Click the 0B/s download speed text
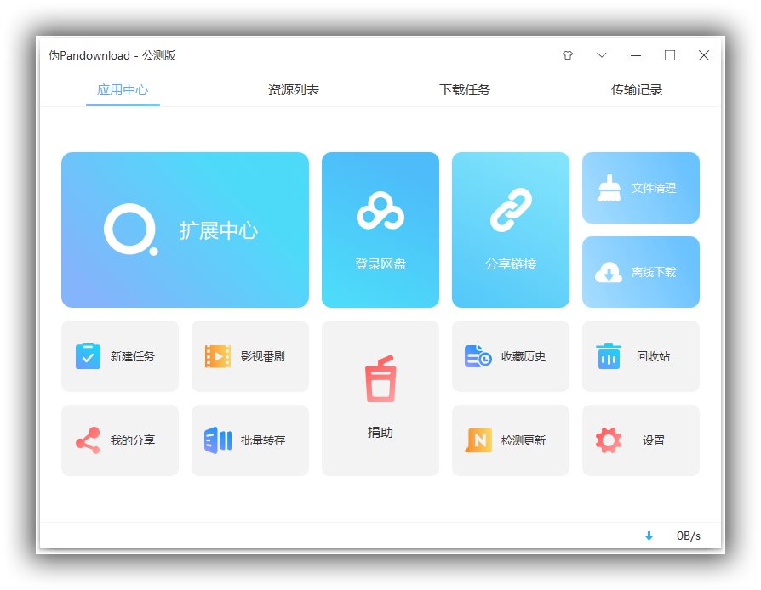 click(689, 536)
